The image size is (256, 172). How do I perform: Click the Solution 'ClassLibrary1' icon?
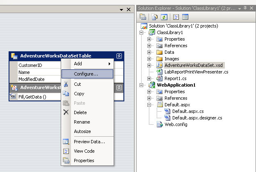pyautogui.click(x=144, y=26)
